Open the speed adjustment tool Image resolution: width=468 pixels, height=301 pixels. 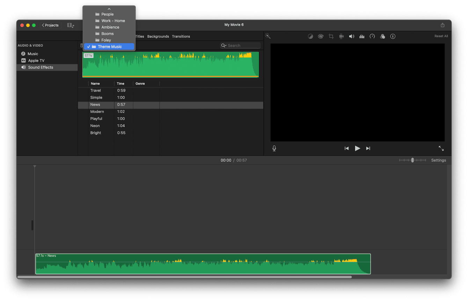coord(372,36)
